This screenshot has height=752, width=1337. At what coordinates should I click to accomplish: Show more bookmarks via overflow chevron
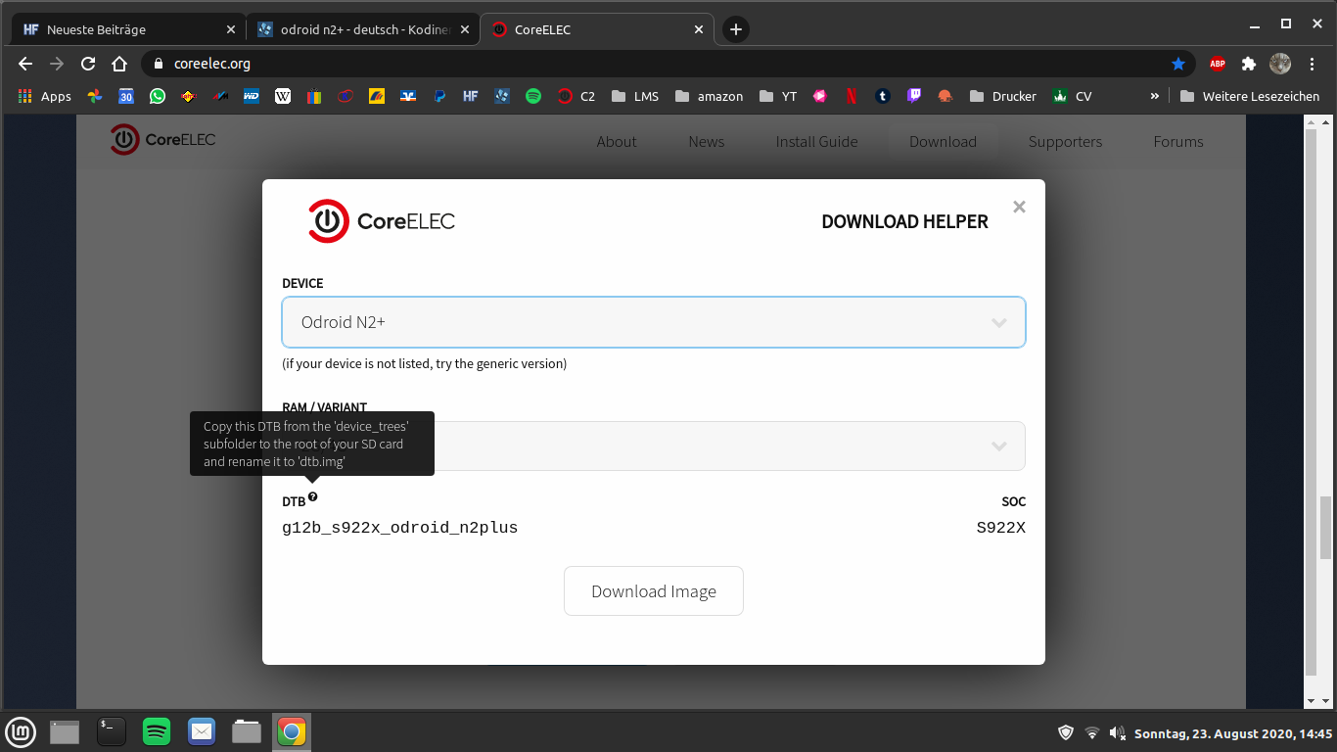tap(1155, 96)
